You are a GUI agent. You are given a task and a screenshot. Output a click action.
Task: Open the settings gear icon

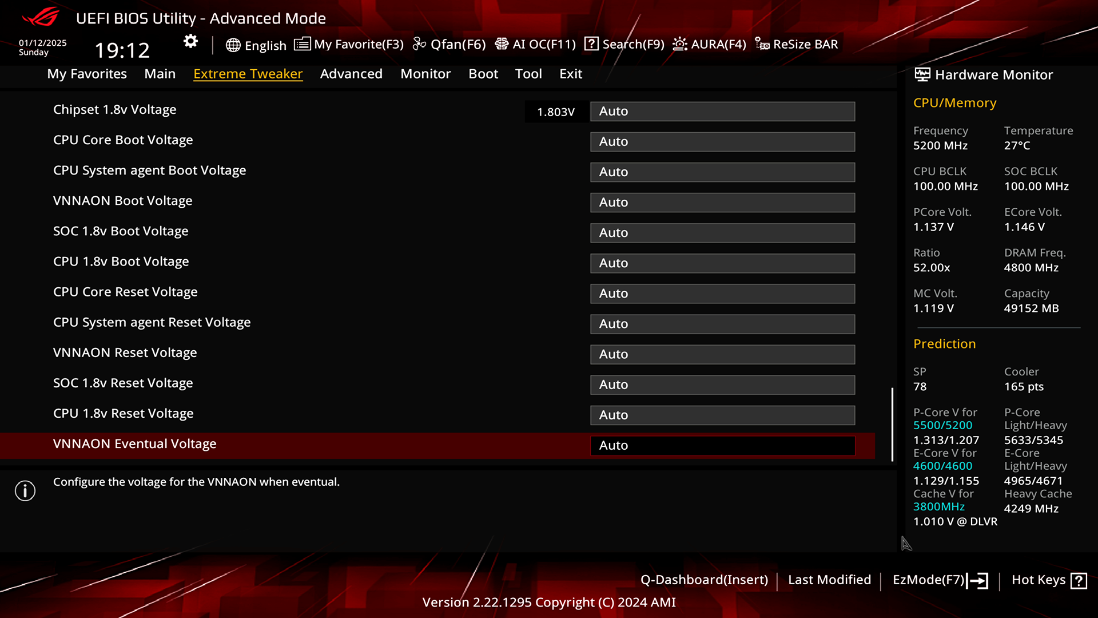pos(190,41)
